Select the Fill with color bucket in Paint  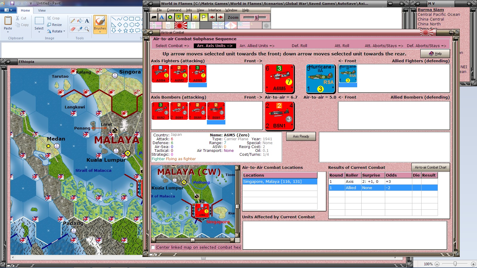tap(80, 21)
